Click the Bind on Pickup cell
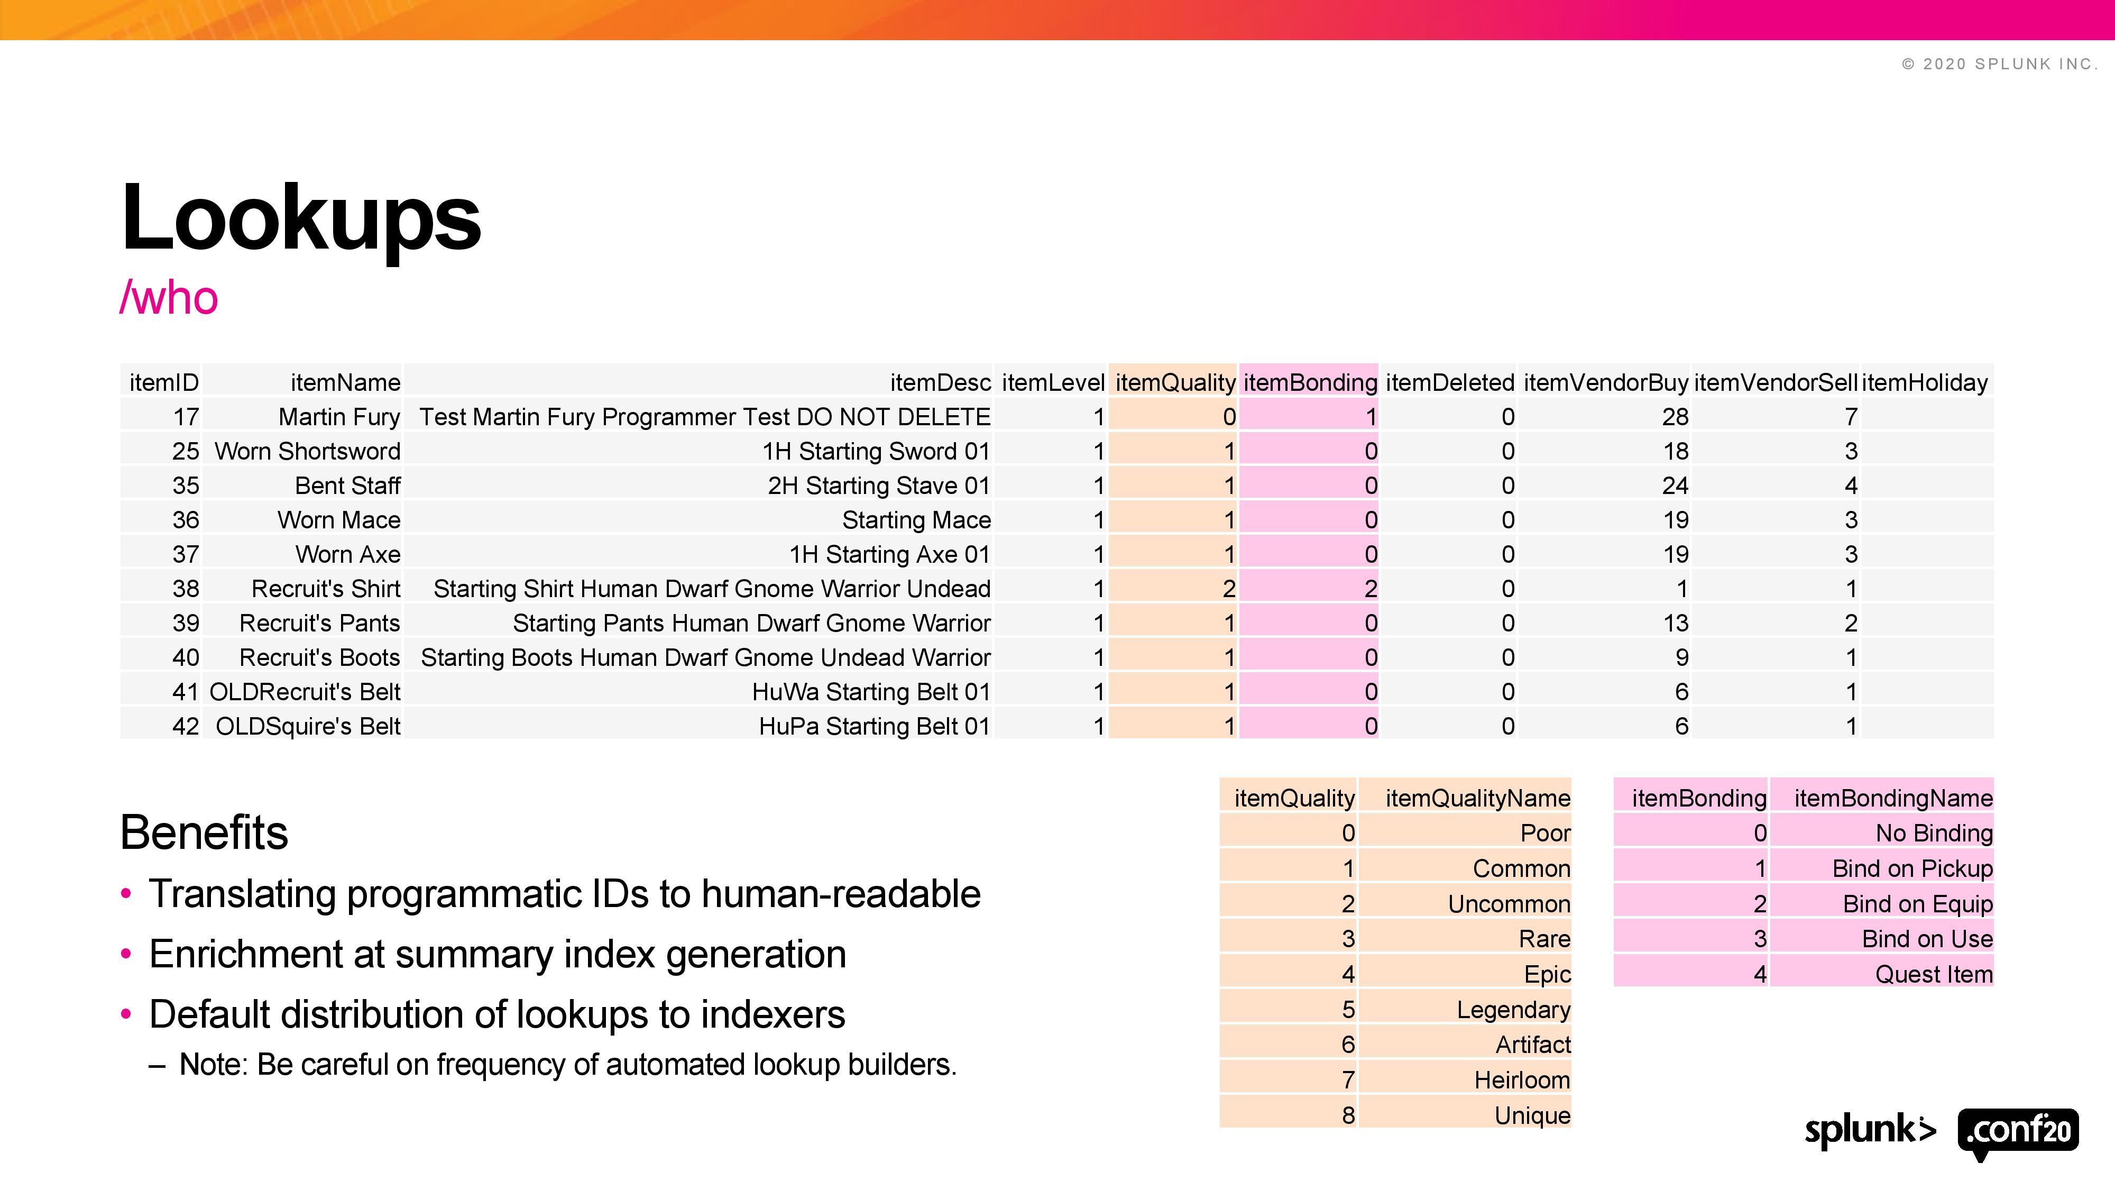2115x1190 pixels. [x=1911, y=869]
